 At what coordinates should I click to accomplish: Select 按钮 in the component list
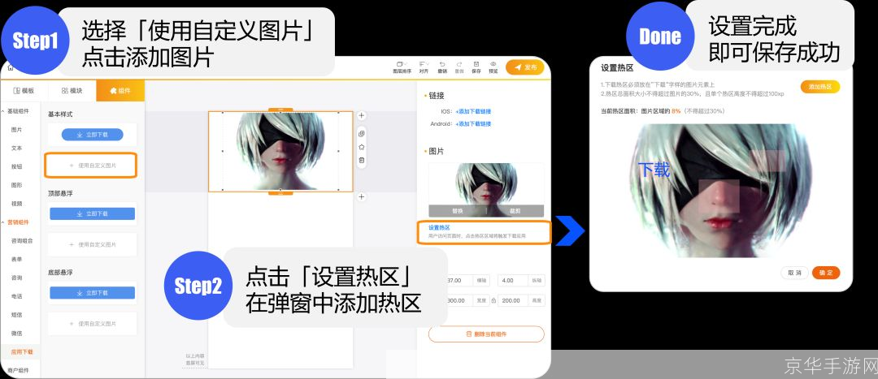point(17,166)
